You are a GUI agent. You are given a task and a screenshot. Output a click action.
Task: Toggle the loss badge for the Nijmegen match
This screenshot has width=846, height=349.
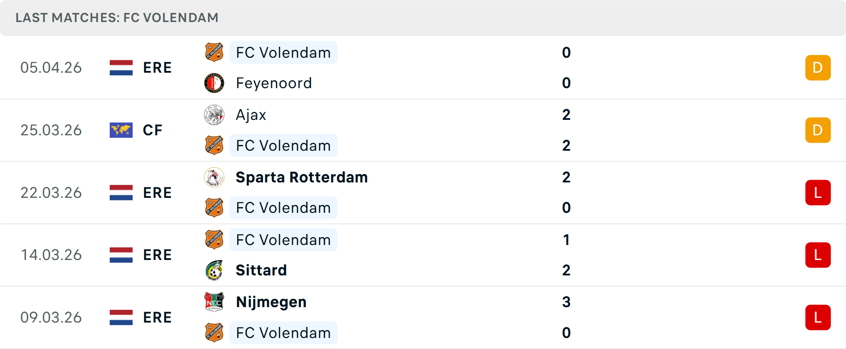click(818, 317)
